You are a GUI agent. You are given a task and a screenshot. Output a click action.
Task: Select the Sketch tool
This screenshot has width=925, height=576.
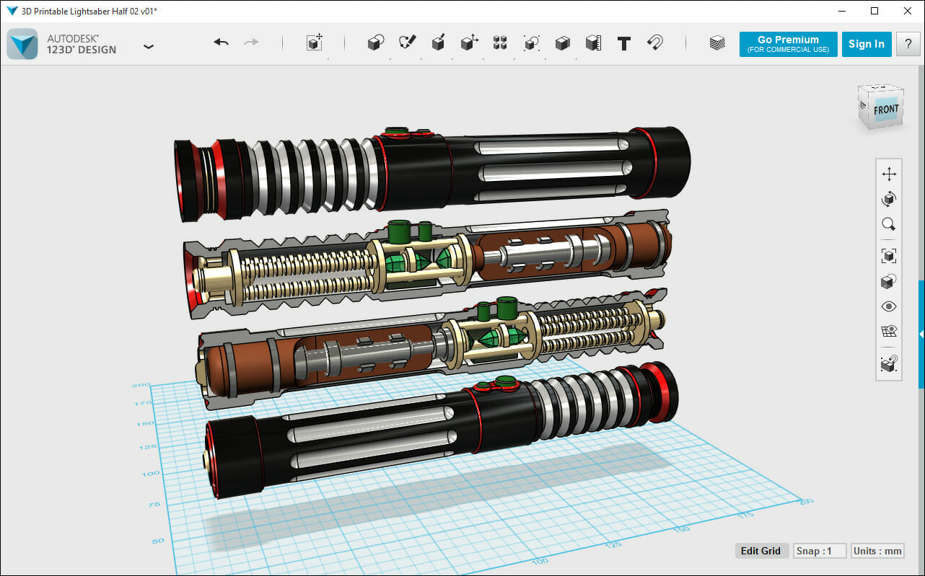[406, 42]
